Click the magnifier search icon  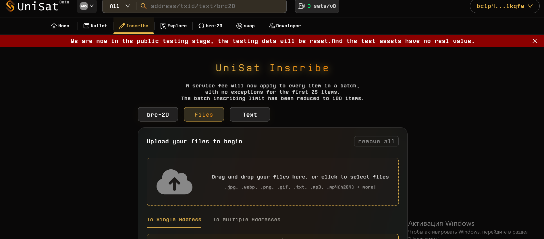pyautogui.click(x=143, y=6)
